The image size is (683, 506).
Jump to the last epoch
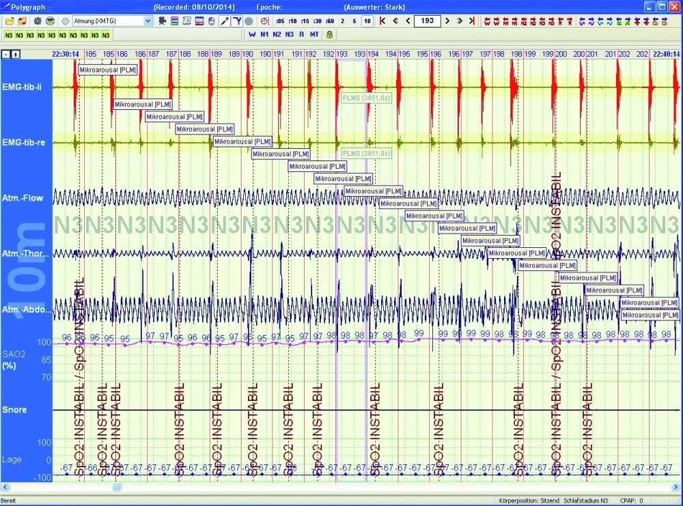(x=472, y=21)
